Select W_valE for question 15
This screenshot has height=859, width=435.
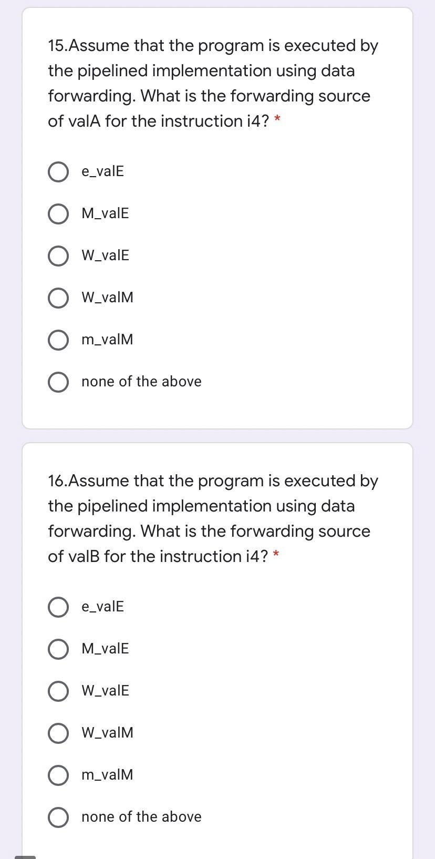tap(58, 255)
